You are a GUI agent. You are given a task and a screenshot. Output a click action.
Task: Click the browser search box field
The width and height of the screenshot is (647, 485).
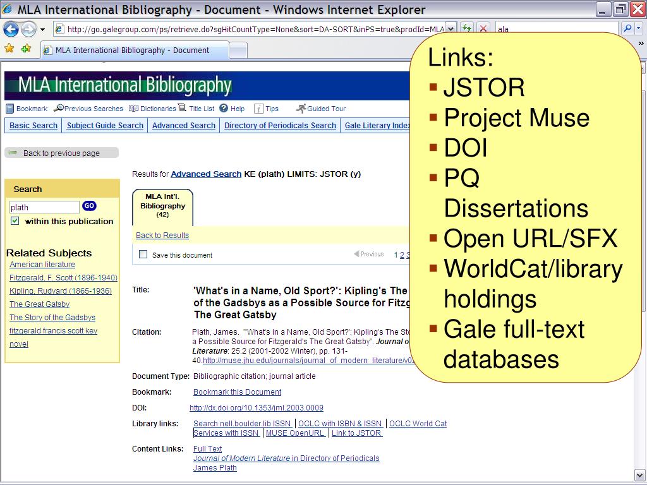click(557, 29)
